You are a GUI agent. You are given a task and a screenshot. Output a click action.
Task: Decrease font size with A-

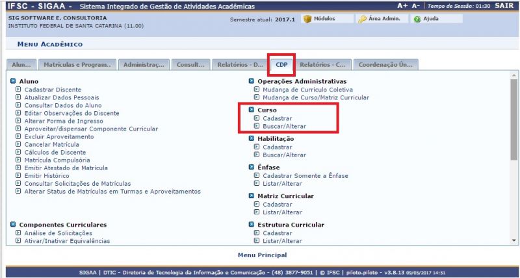click(415, 5)
